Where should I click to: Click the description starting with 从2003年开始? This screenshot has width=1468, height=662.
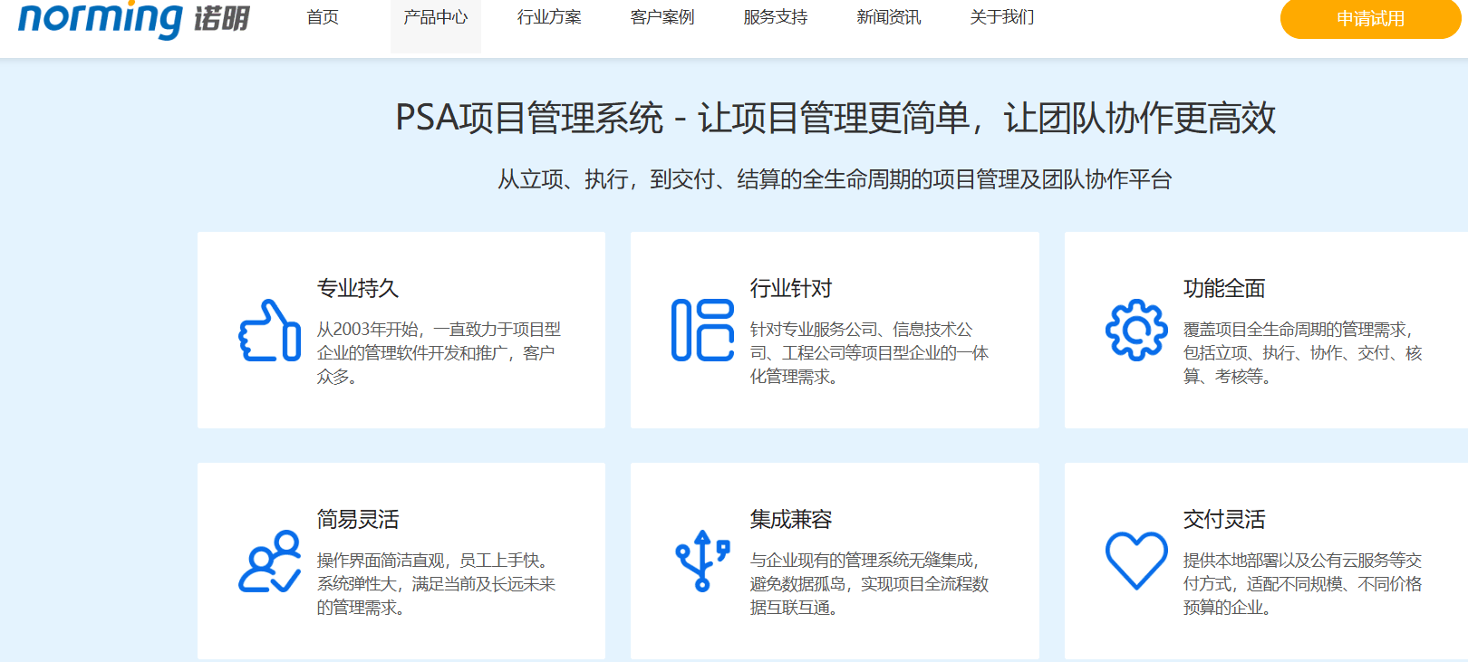(x=439, y=353)
